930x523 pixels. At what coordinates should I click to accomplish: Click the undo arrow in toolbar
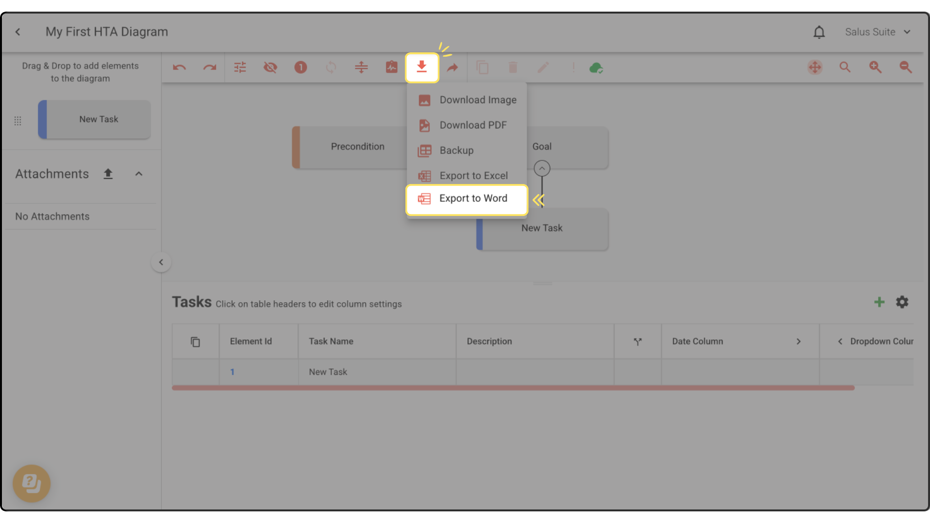[179, 68]
